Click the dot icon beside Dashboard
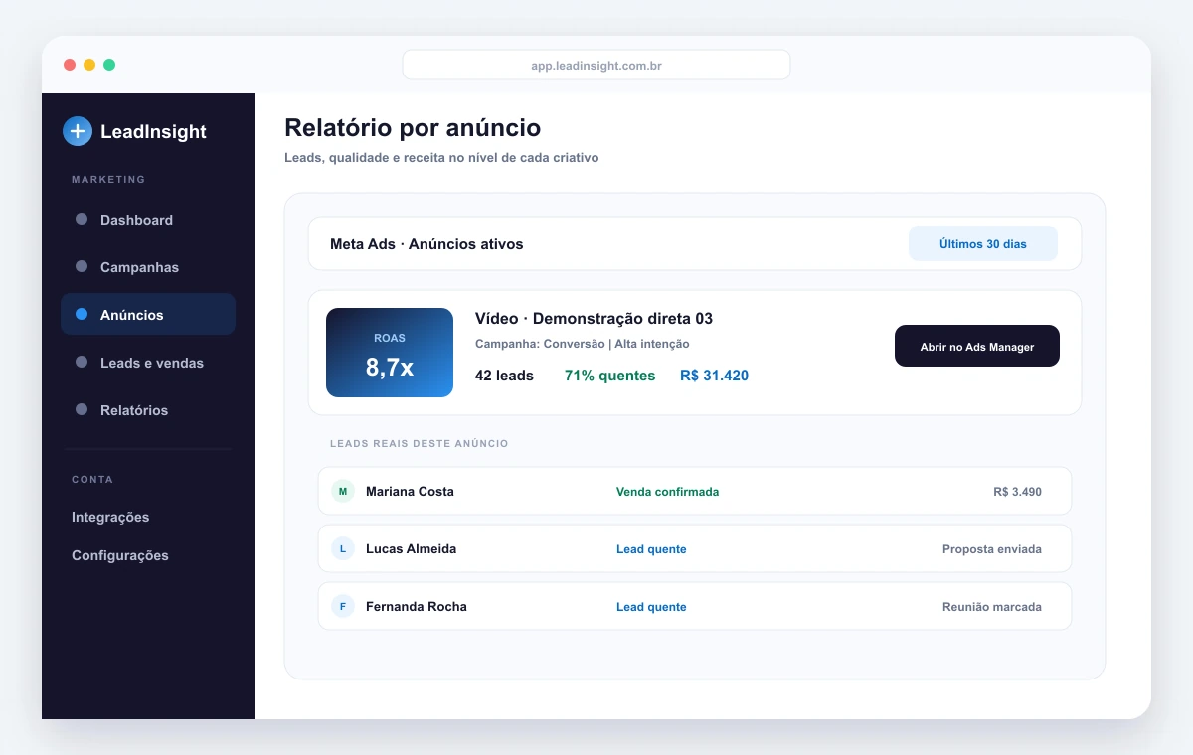 [x=82, y=219]
